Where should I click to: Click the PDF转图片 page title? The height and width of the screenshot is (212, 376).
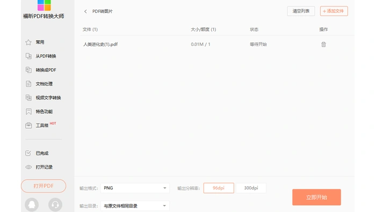103,11
